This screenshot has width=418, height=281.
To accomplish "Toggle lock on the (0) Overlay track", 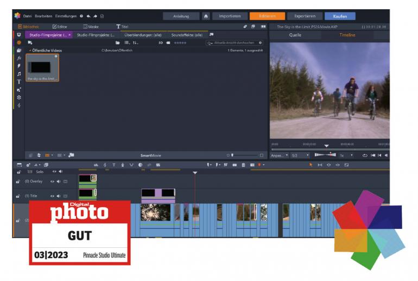I will click(18, 182).
